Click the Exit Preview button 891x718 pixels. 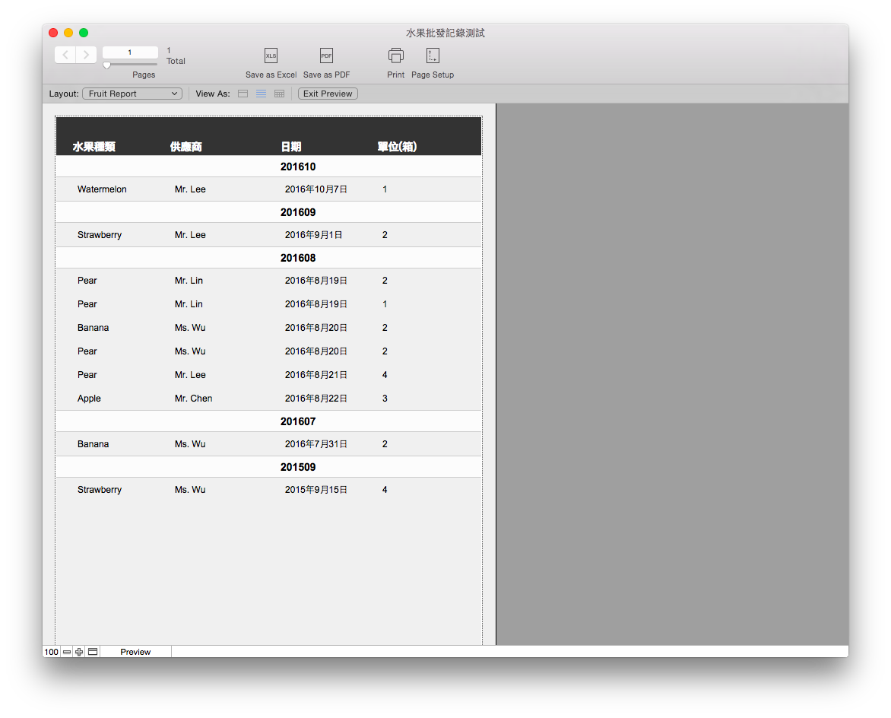tap(328, 94)
